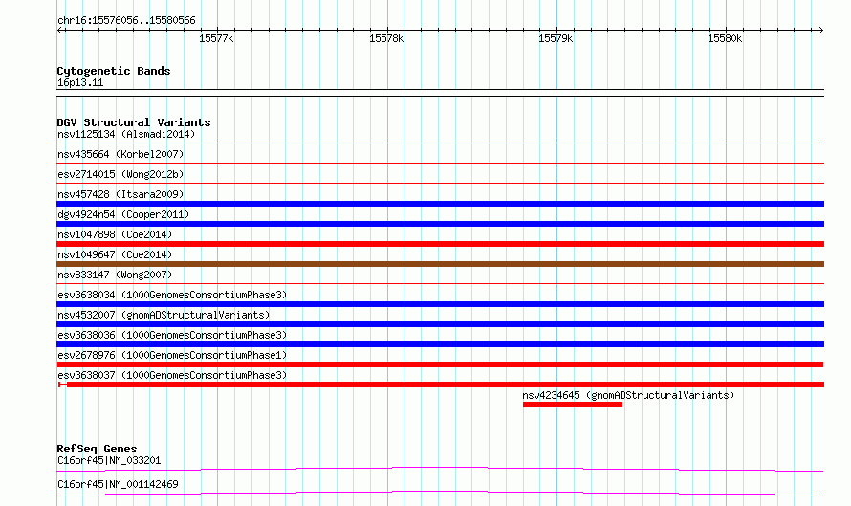The width and height of the screenshot is (851, 506).
Task: Select the C16orf45|NM_001142469 gene label
Action: [118, 484]
